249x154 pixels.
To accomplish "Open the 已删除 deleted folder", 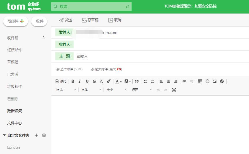I will [13, 99].
